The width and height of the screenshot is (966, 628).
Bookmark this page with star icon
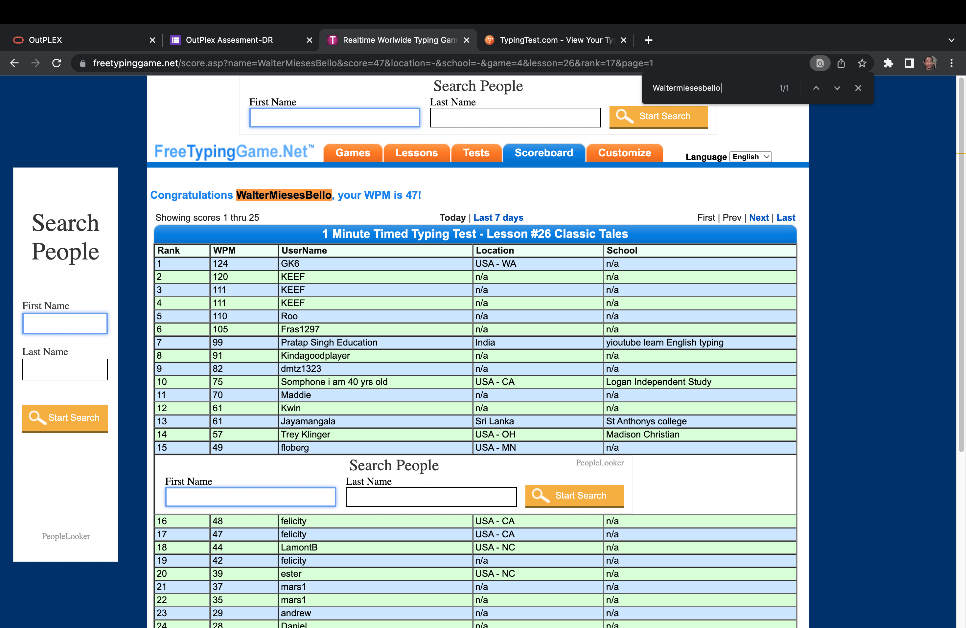point(862,63)
